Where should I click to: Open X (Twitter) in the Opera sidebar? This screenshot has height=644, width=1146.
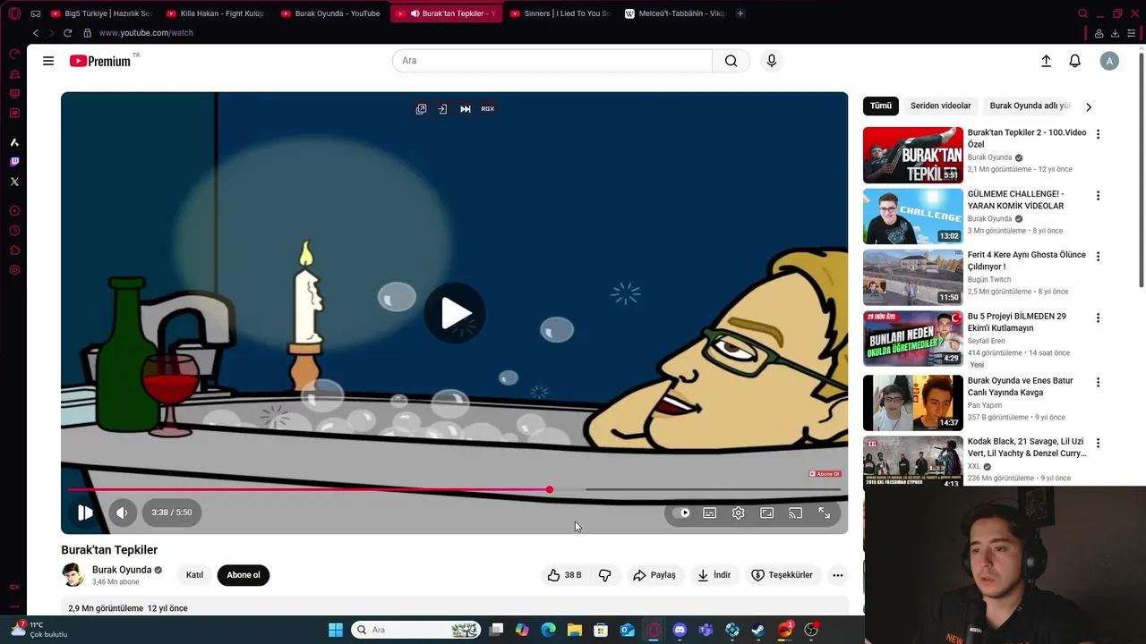(x=14, y=182)
